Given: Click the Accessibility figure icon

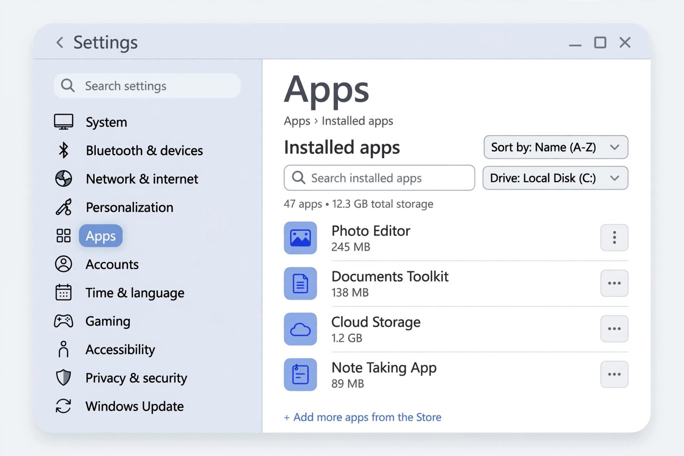Looking at the screenshot, I should [64, 349].
